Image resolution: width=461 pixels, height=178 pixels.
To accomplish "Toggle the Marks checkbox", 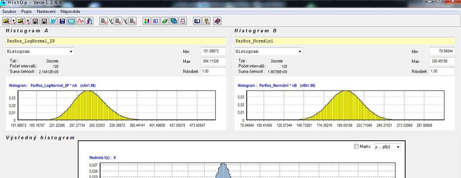I will click(x=357, y=146).
